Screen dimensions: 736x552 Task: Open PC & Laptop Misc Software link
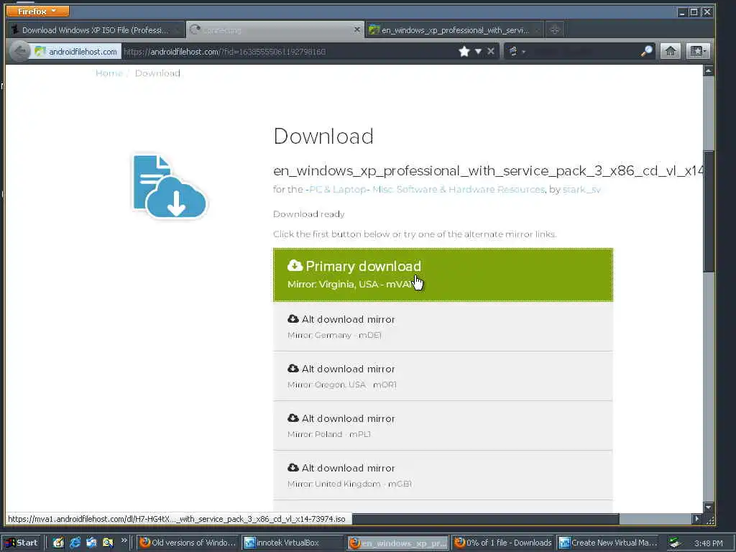(425, 189)
